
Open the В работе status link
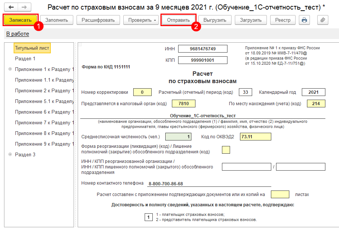pyautogui.click(x=18, y=34)
